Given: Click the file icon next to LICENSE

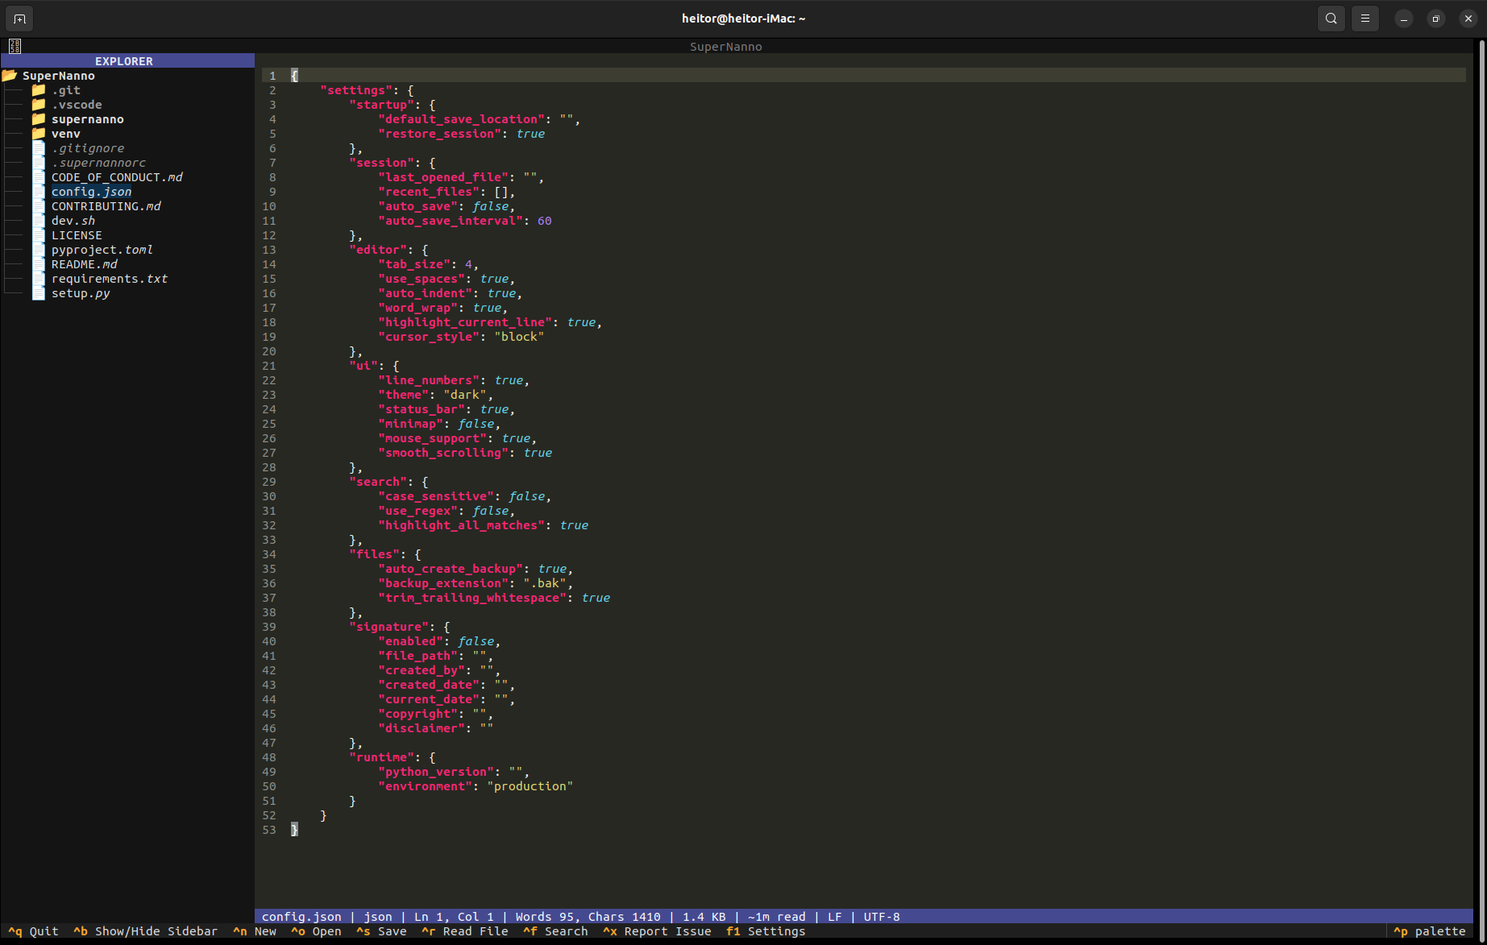Looking at the screenshot, I should [39, 235].
